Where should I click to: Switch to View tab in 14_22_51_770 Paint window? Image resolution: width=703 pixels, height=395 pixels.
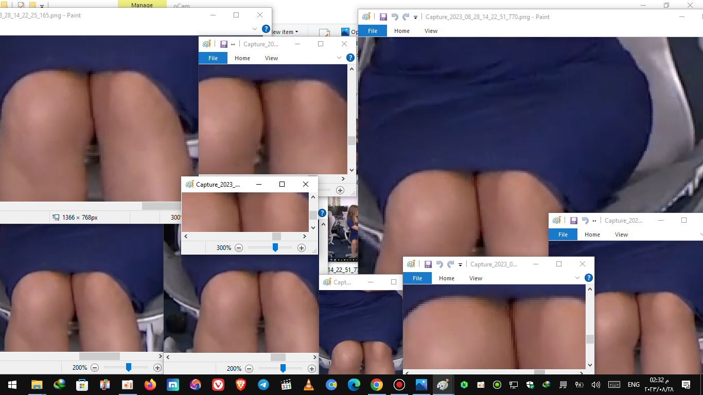click(431, 31)
